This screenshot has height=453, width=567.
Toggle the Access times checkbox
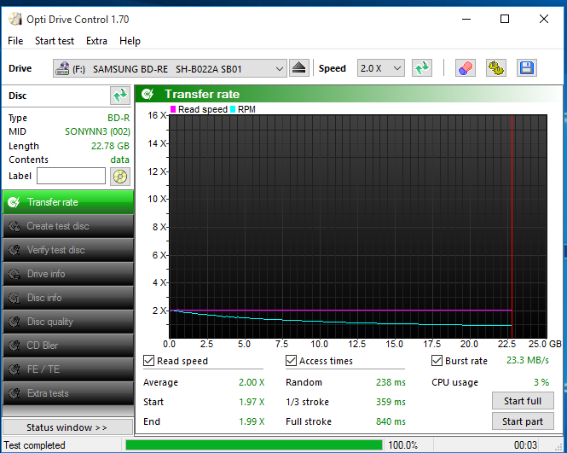(291, 361)
